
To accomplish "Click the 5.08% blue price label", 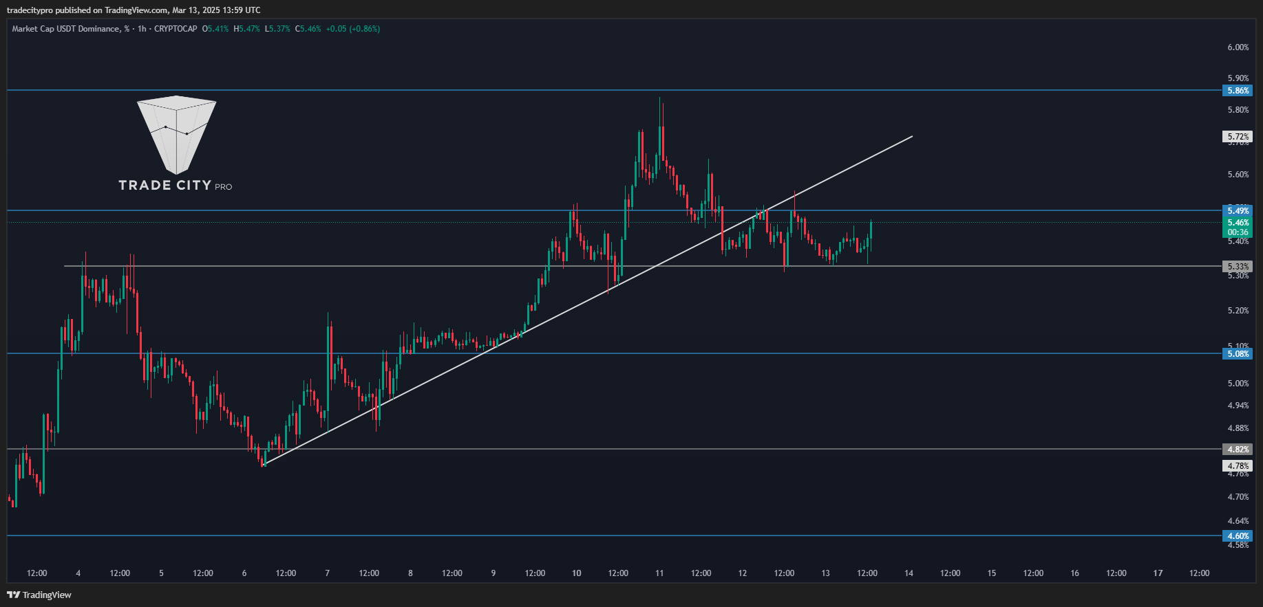I will 1238,354.
